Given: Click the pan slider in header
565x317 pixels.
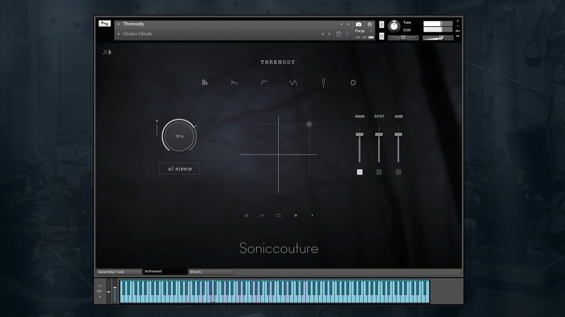Looking at the screenshot, I should click(403, 38).
